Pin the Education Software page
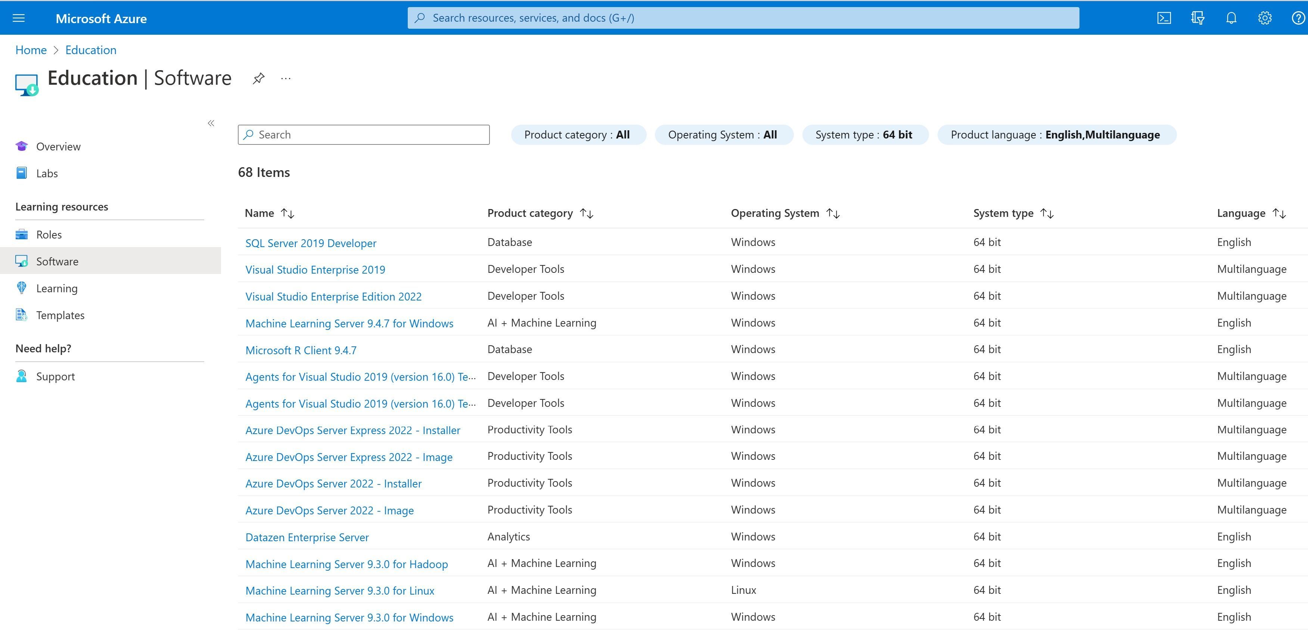Image resolution: width=1308 pixels, height=639 pixels. coord(258,78)
